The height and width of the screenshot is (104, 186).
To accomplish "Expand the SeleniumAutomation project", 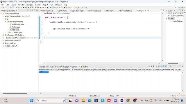I will tap(1, 40).
